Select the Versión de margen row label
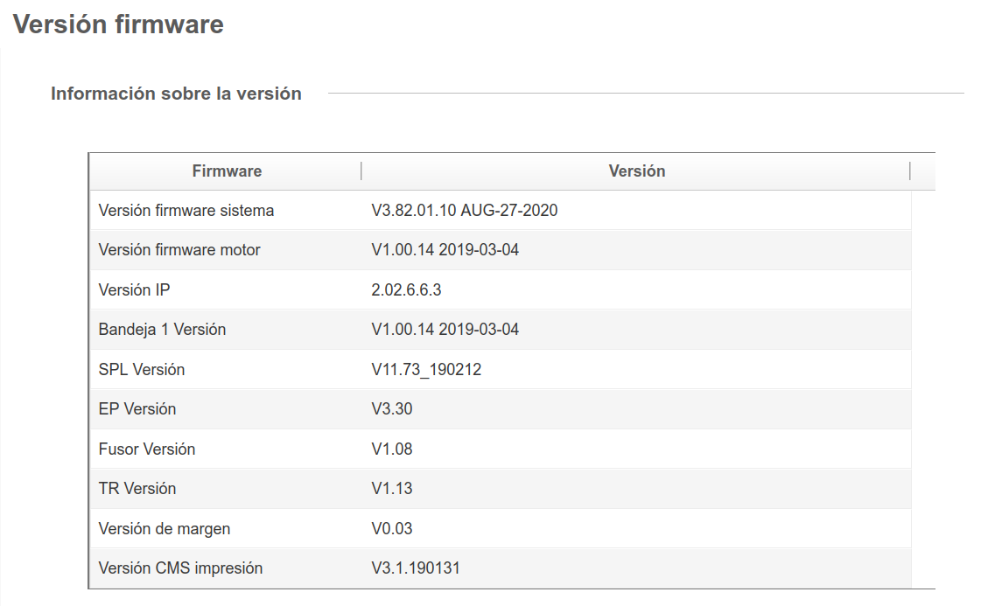This screenshot has width=981, height=606. tap(165, 529)
